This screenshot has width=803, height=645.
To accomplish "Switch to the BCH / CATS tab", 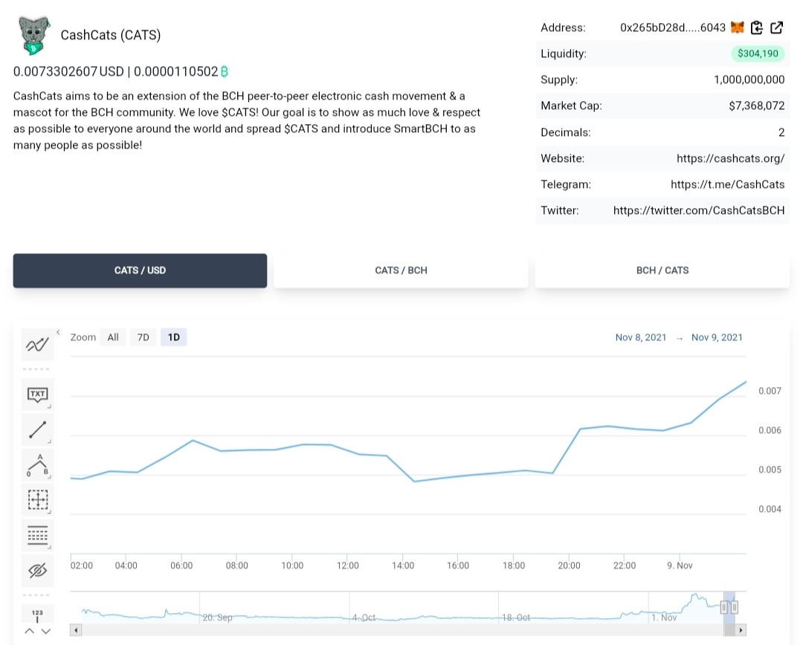I will [662, 270].
